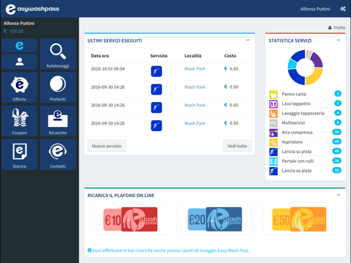
Task: Open the Contatti tile
Action: (58, 154)
